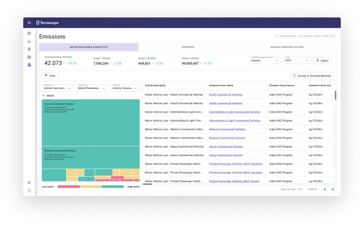Click the back arrow icon above treemap
Image resolution: width=364 pixels, height=225 pixels.
point(43,96)
